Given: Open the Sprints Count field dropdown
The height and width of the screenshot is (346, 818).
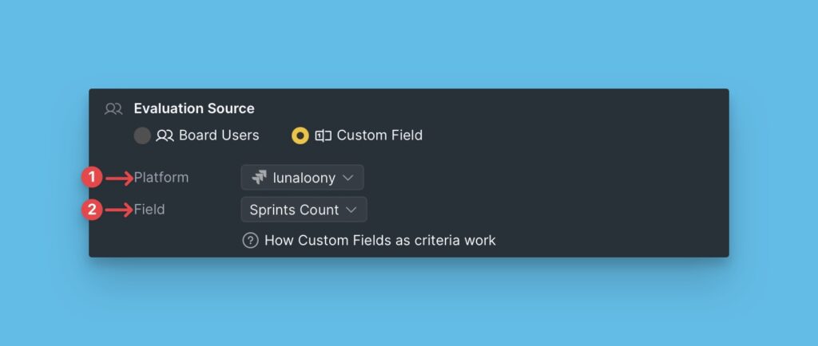Looking at the screenshot, I should [304, 210].
